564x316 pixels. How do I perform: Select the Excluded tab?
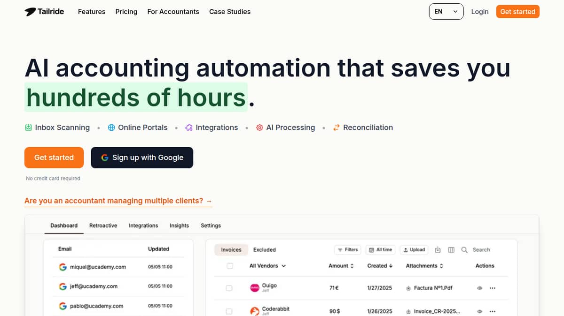(265, 250)
